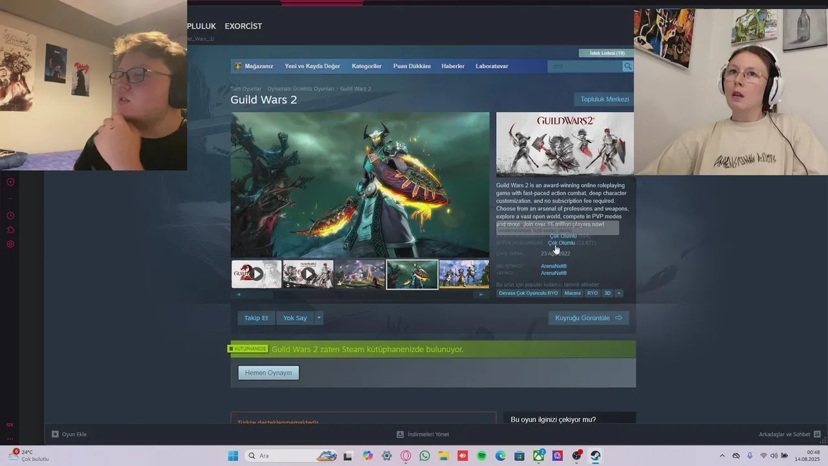The height and width of the screenshot is (466, 828).
Task: Click in the store search field
Action: (x=585, y=66)
